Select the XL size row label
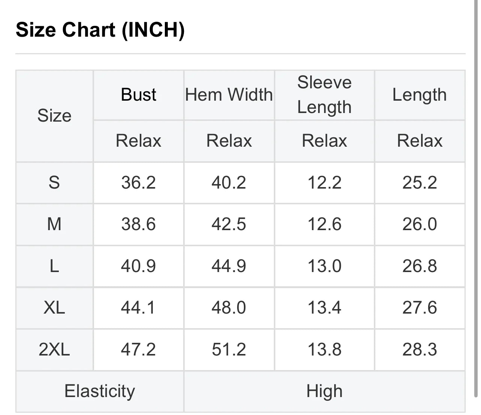Viewport: 481px width, 415px height. point(54,308)
